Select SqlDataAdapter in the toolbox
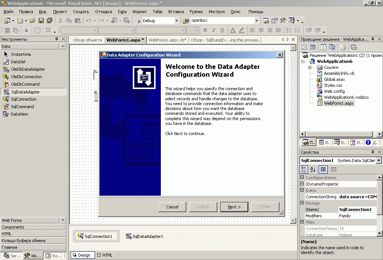Image resolution: width=383 pixels, height=260 pixels. [x=33, y=92]
